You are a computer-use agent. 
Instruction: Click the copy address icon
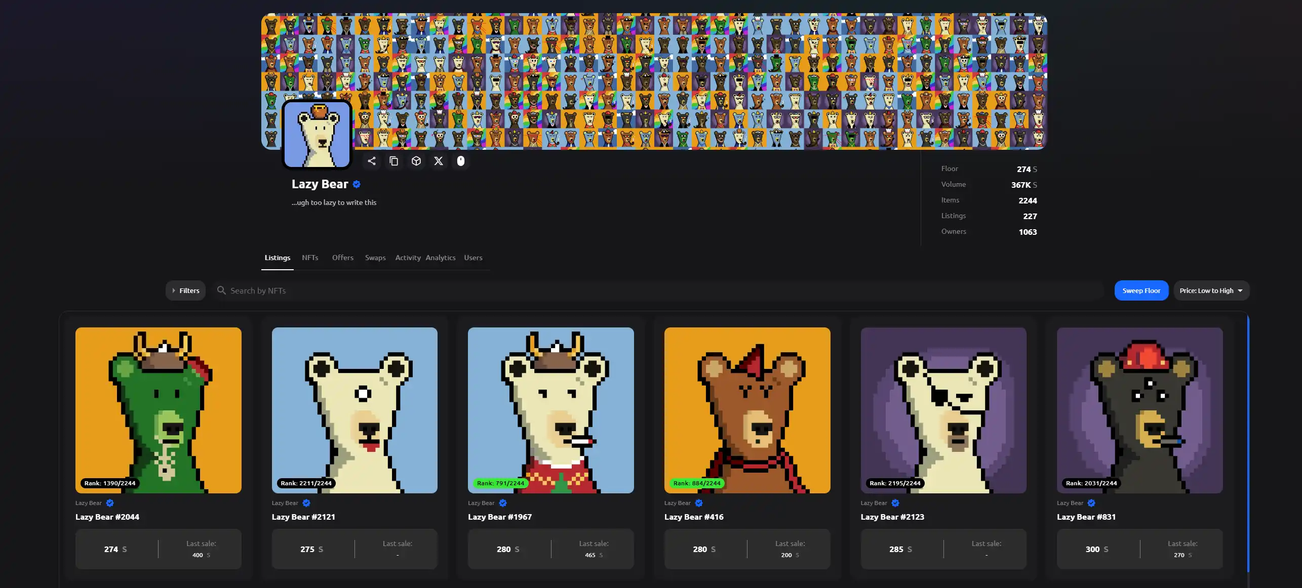tap(393, 161)
